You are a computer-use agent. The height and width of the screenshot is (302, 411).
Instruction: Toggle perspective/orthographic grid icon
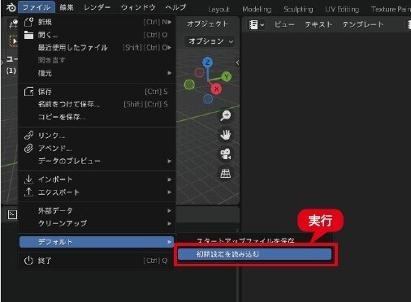[226, 174]
